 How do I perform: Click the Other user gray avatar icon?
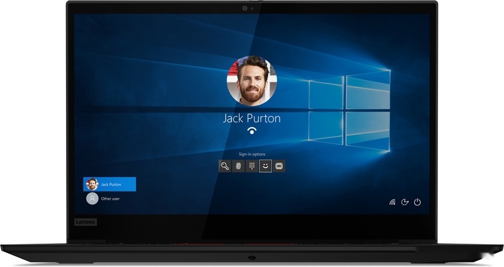pyautogui.click(x=92, y=199)
